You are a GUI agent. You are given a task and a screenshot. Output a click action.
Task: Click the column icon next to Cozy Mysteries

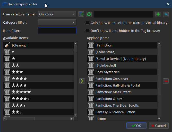coord(91,72)
